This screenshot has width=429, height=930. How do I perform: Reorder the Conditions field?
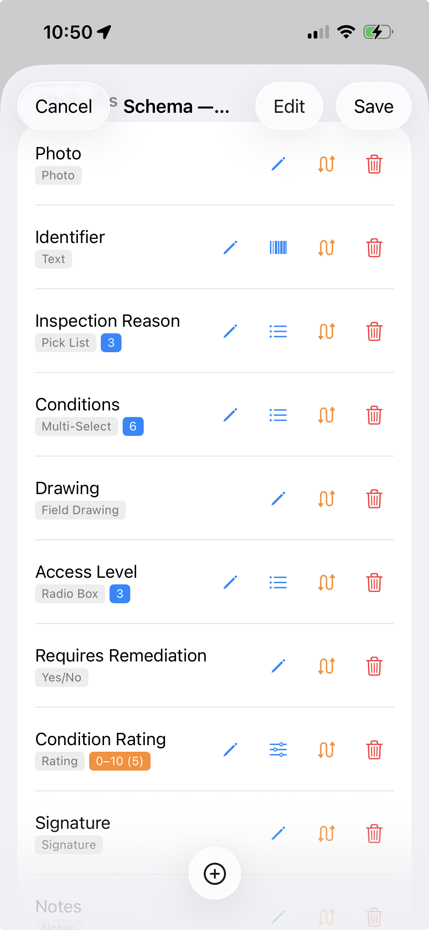point(326,415)
